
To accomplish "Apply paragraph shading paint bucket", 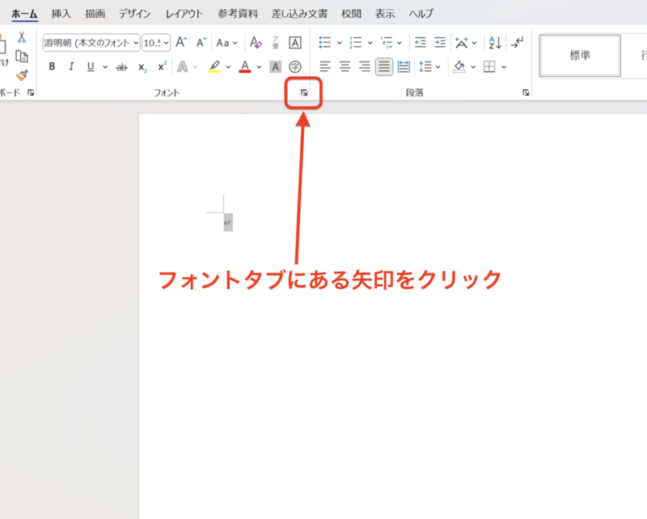I will point(459,66).
